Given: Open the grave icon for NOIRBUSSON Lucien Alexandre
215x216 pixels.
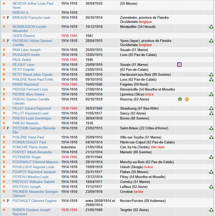Looking at the screenshot, I should click(x=211, y=27).
